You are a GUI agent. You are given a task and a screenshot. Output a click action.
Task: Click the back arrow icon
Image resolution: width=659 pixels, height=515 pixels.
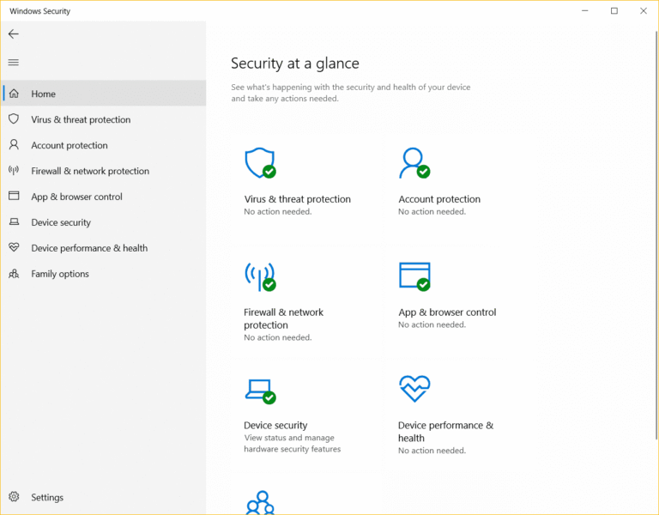(x=14, y=34)
